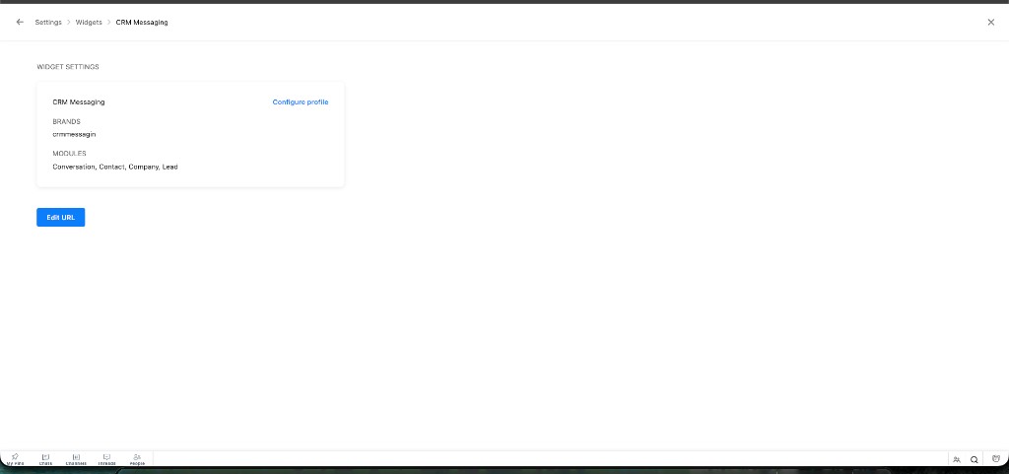Select the CRM Messaging widget title
Image resolution: width=1009 pixels, height=474 pixels.
(79, 102)
